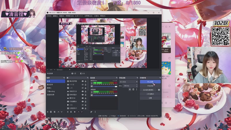Open the 场景集合(S) menu
Screen dimensions: 231x130
coord(88,16)
